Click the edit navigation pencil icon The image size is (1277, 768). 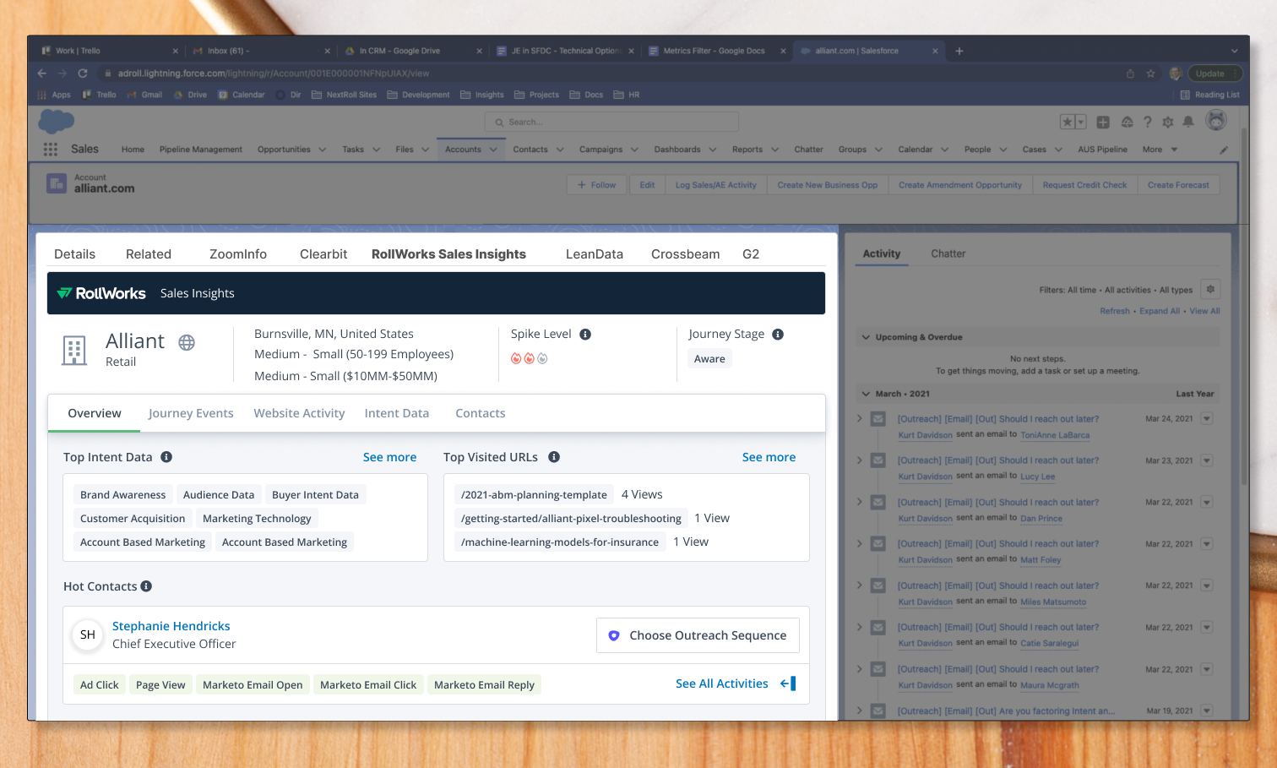pos(1224,150)
